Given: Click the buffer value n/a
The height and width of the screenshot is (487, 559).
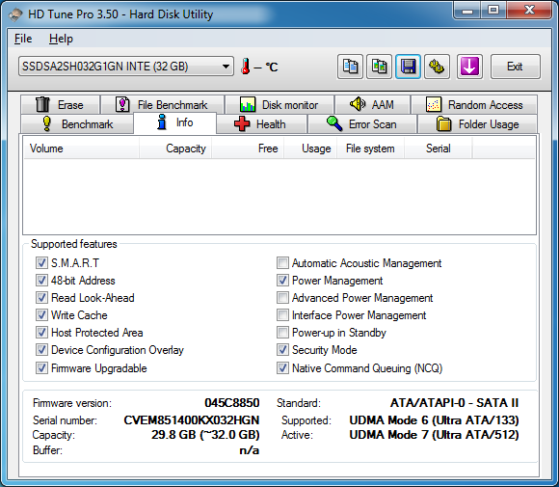Looking at the screenshot, I should pyautogui.click(x=250, y=450).
